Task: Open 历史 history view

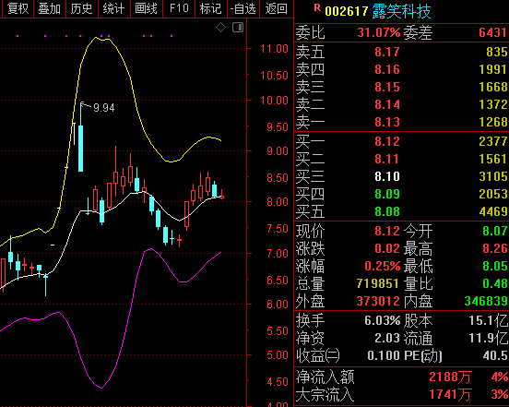Action: coord(81,9)
